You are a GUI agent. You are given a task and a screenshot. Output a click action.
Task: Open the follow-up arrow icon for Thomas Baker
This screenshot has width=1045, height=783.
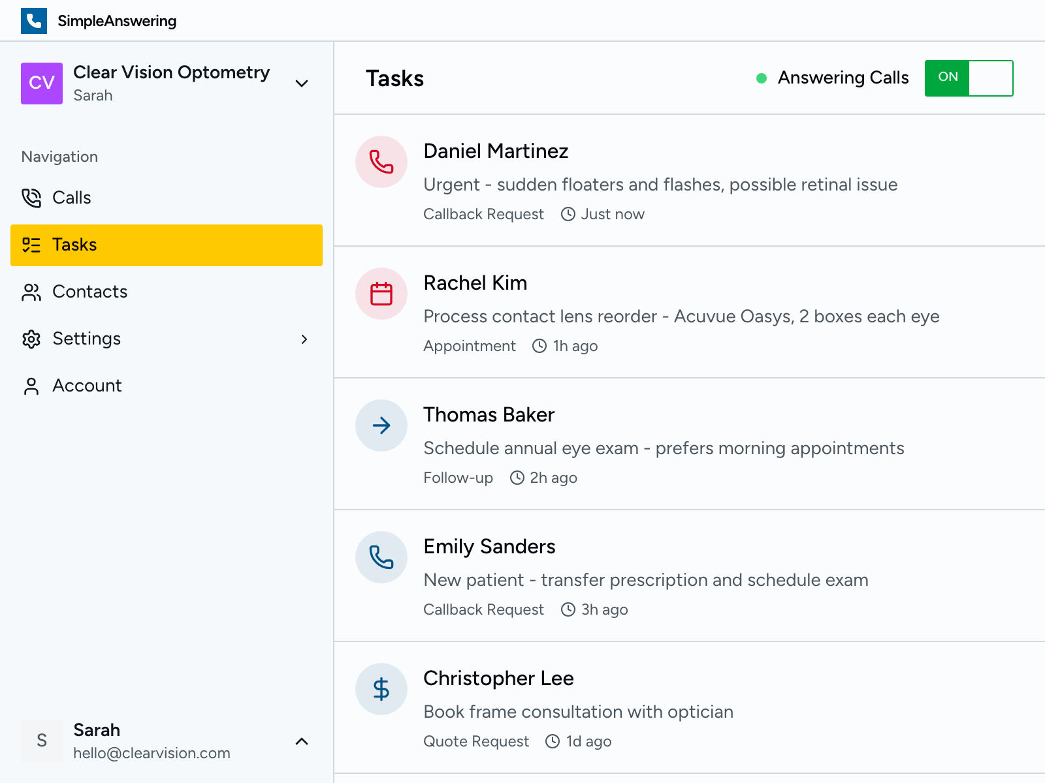(x=381, y=425)
